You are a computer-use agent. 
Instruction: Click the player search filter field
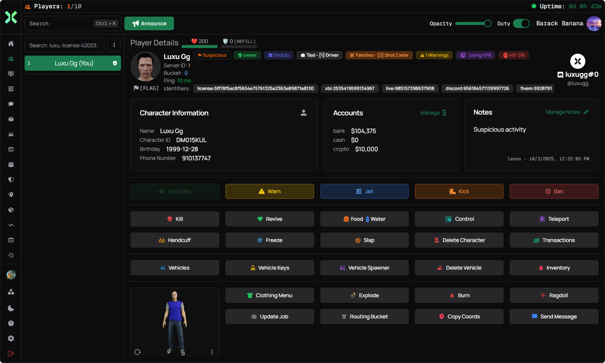point(64,45)
